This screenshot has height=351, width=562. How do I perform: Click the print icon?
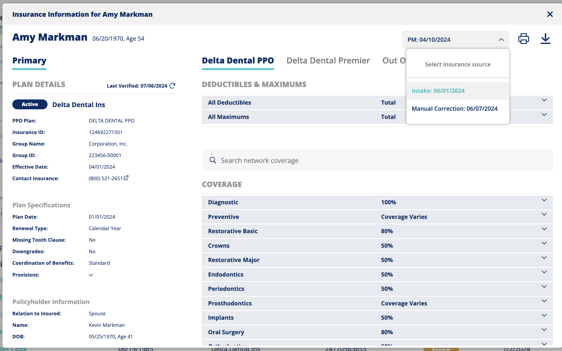click(x=523, y=39)
